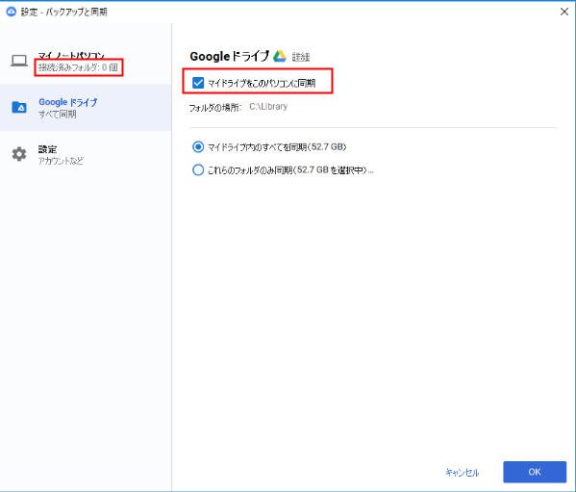Click the Backup and Sync cloud icon in title bar
This screenshot has height=492, width=576.
[x=11, y=12]
